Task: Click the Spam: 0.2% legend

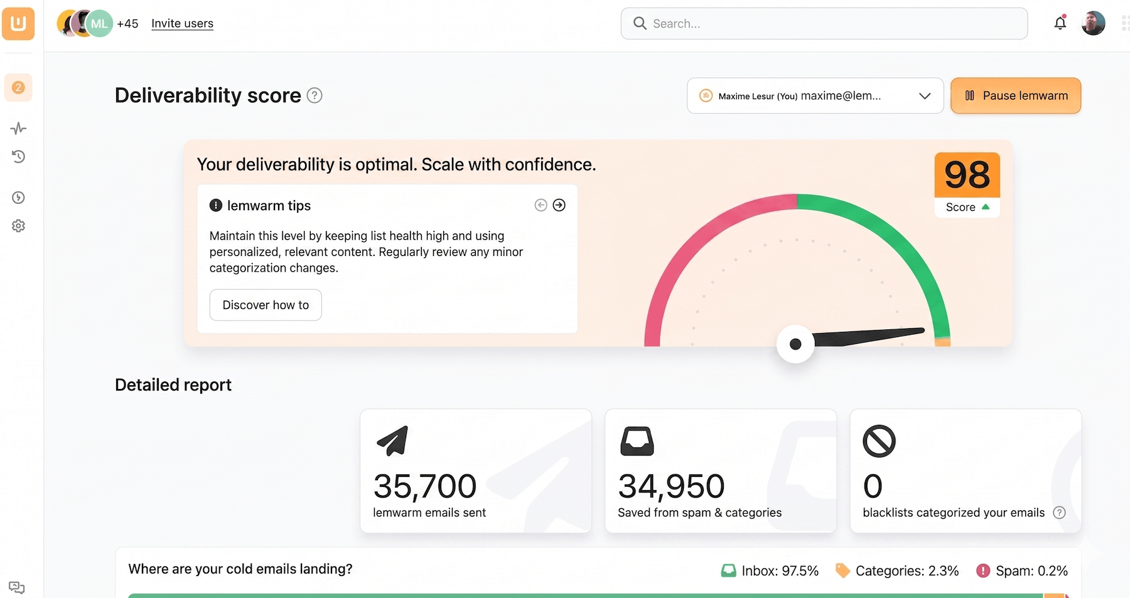Action: pos(1022,571)
